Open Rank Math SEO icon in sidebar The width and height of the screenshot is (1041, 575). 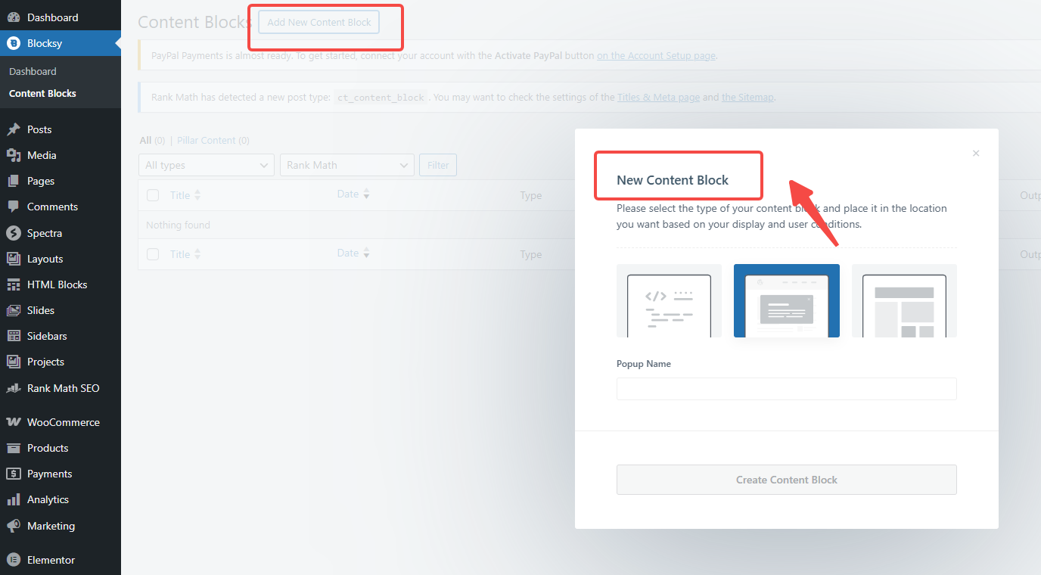pos(14,388)
